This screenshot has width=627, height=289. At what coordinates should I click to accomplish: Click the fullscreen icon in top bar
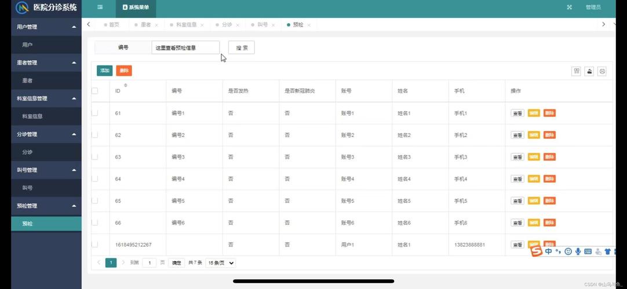point(570,7)
